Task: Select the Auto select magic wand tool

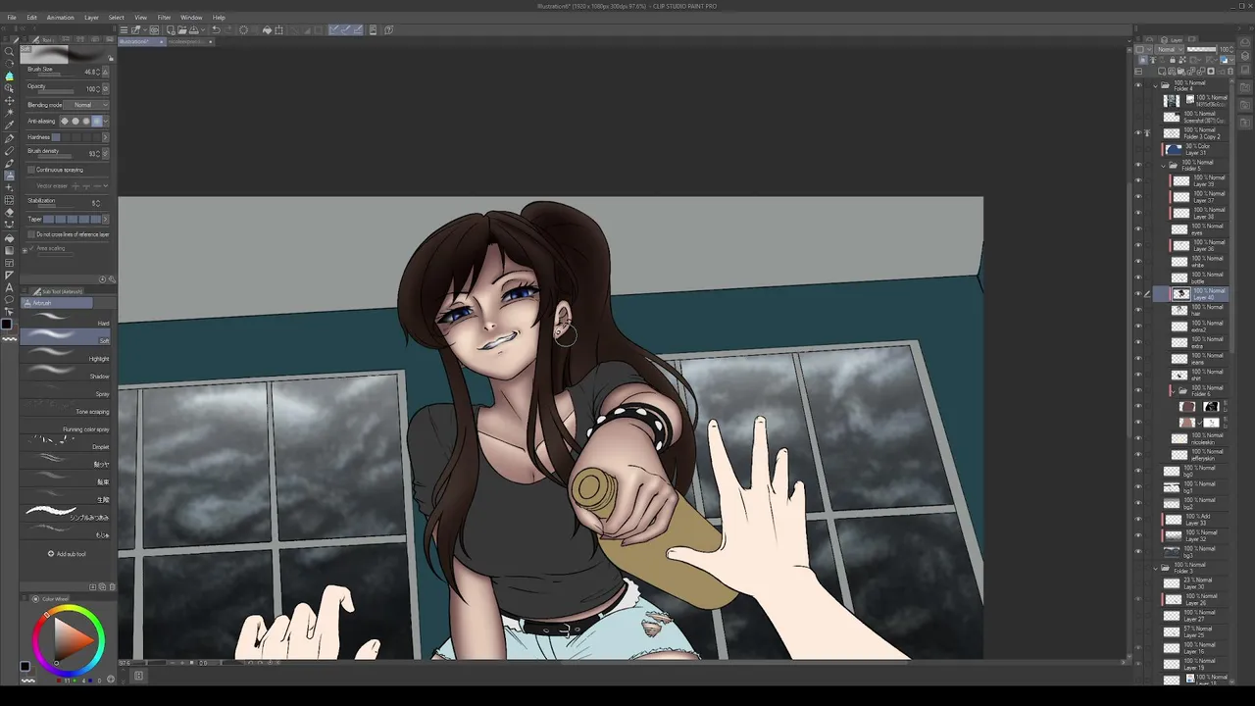Action: pos(9,113)
